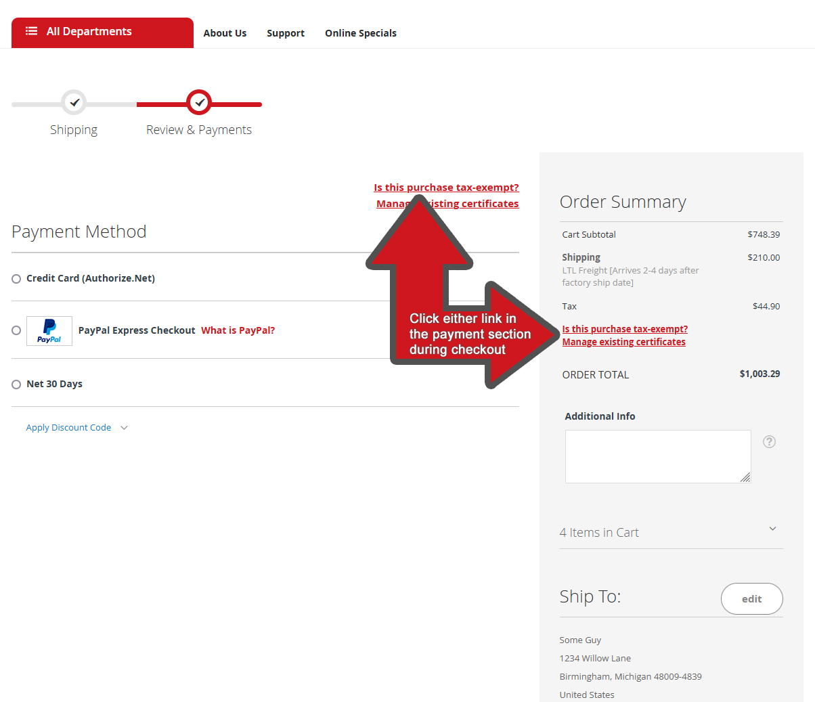Screen dimensions: 815x702
Task: Click 'Is this purchase tax-exempt?' above Payment Method
Action: point(446,188)
